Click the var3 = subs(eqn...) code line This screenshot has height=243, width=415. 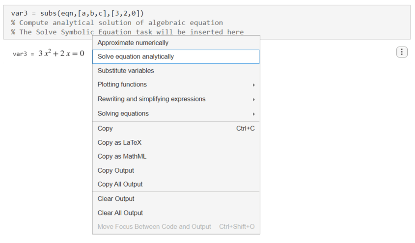pyautogui.click(x=77, y=13)
